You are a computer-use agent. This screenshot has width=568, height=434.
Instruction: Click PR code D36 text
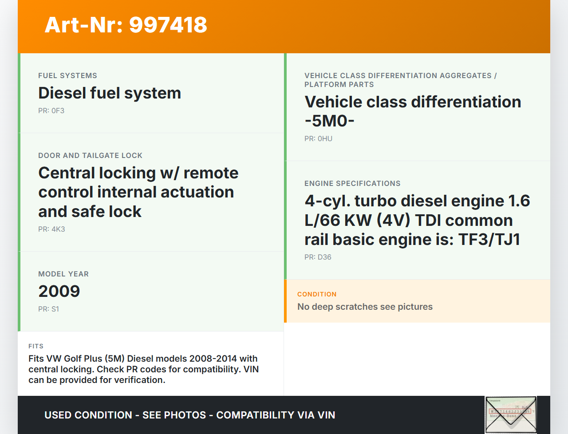318,257
